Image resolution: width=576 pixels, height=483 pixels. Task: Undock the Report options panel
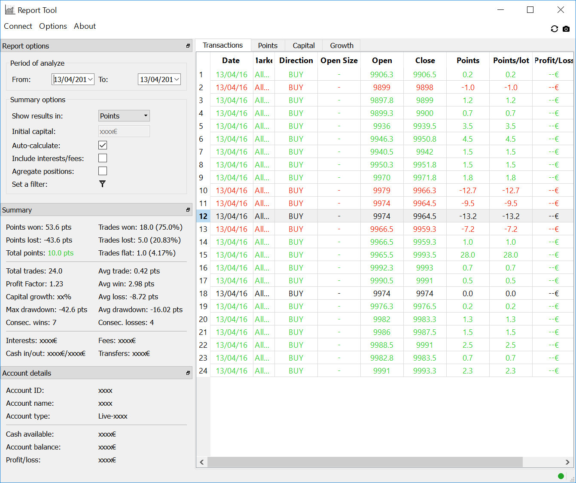click(x=188, y=46)
